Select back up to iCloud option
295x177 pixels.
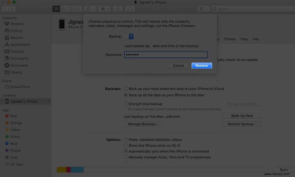pos(126,88)
